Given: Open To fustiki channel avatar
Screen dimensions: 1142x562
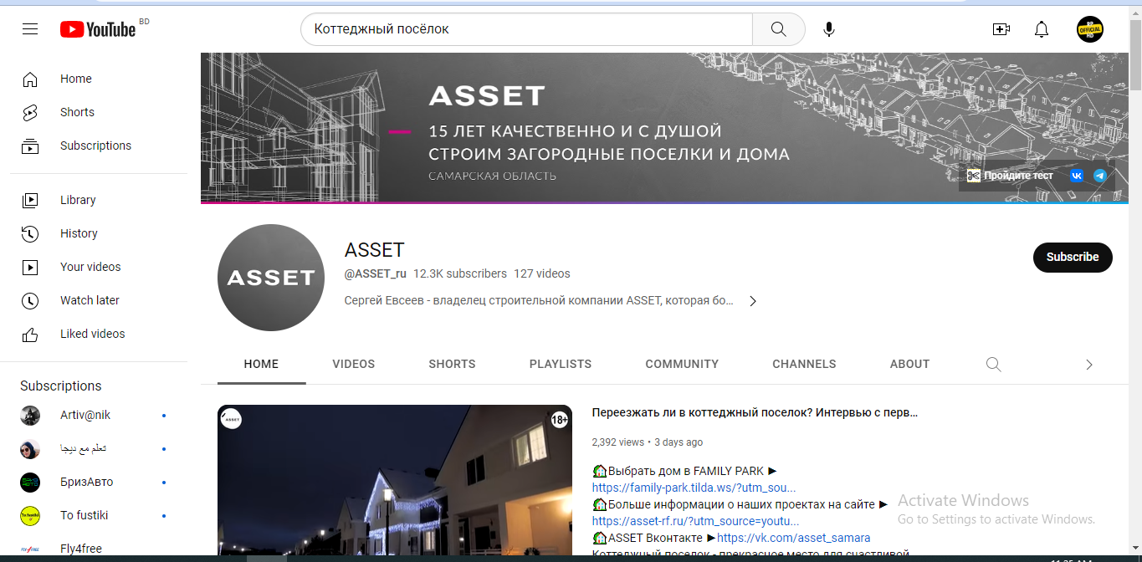Looking at the screenshot, I should (30, 515).
